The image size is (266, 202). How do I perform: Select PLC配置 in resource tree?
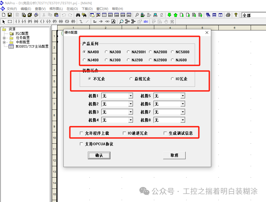click(22, 33)
